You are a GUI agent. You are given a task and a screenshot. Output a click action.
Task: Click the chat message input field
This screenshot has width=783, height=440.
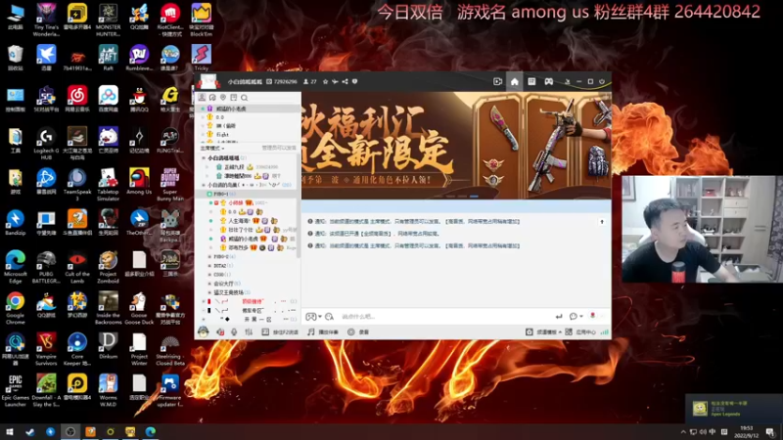tap(444, 316)
